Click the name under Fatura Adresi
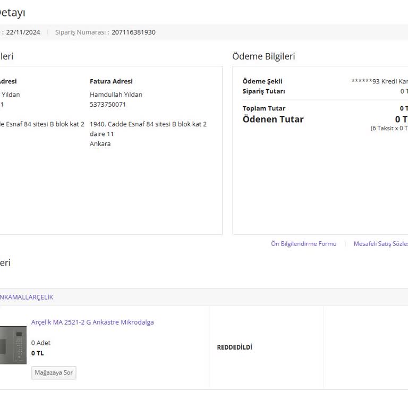This screenshot has height=408, width=408. (116, 95)
